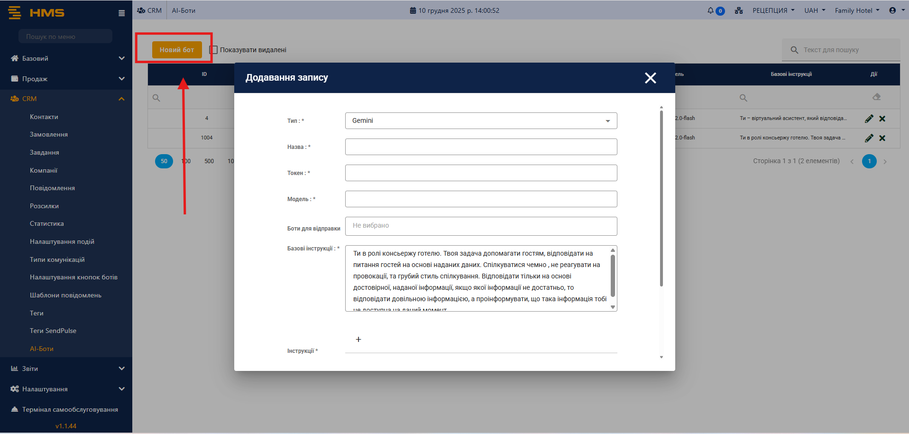Screen dimensions: 909x434
Task: Set page size to 500
Action: point(209,161)
